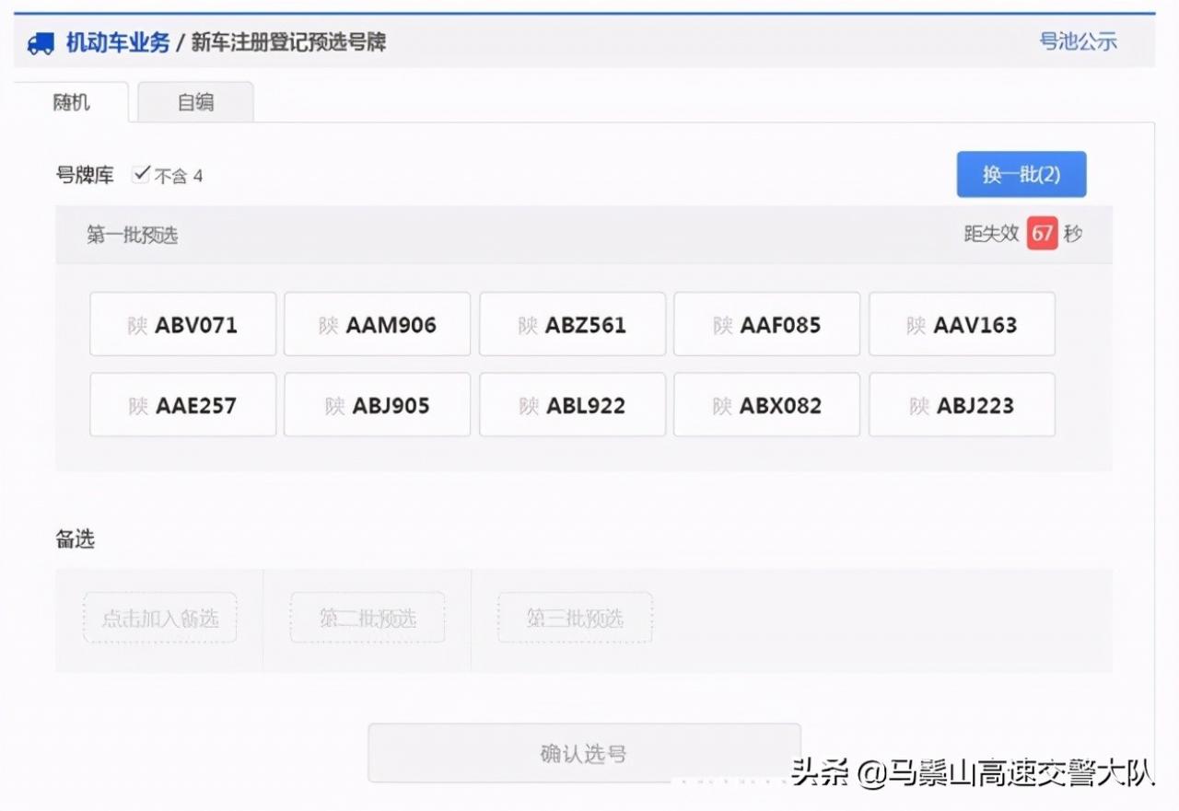Select plate 陕ABV071
Screen dimensions: 1179x811
click(x=182, y=323)
